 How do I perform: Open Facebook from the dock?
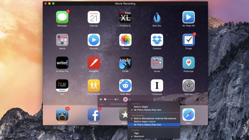click(94, 115)
